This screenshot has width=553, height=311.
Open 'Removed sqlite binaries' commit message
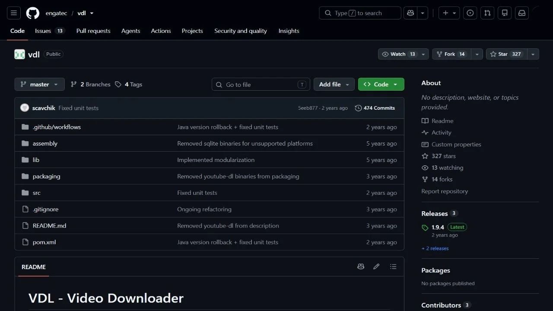(245, 143)
